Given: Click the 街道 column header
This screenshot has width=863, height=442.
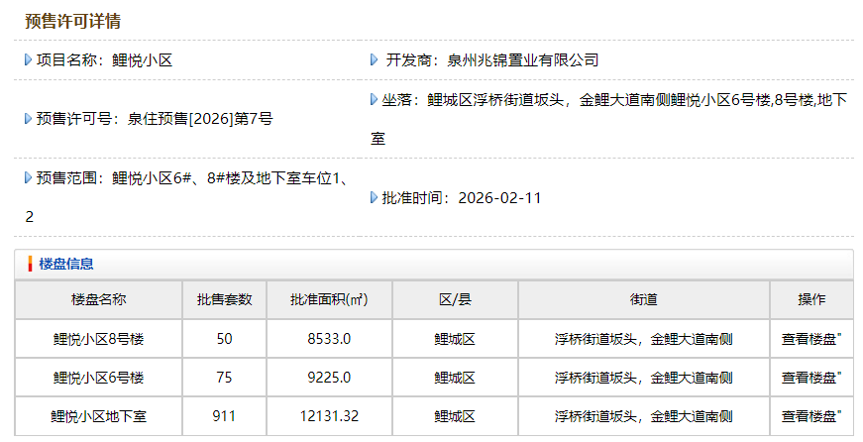Looking at the screenshot, I should pyautogui.click(x=643, y=300).
